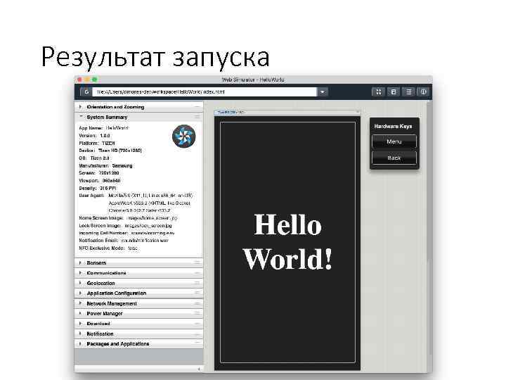506x380 pixels.
Task: Expand the Notification panel
Action: click(x=138, y=334)
